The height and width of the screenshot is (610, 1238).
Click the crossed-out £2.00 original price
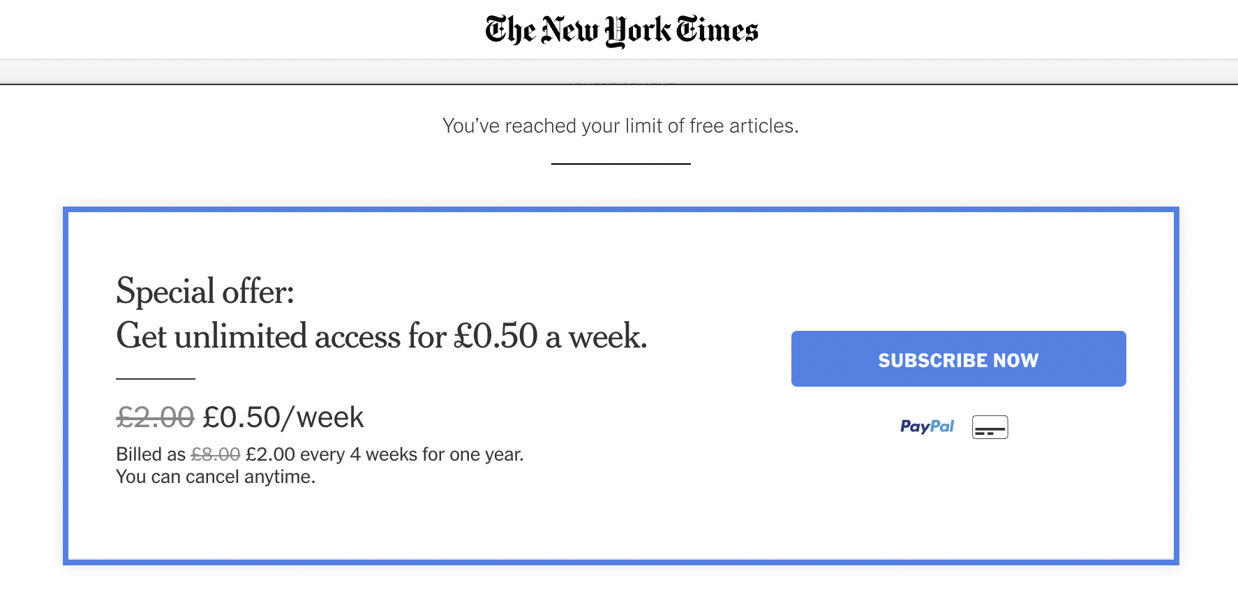coord(153,417)
